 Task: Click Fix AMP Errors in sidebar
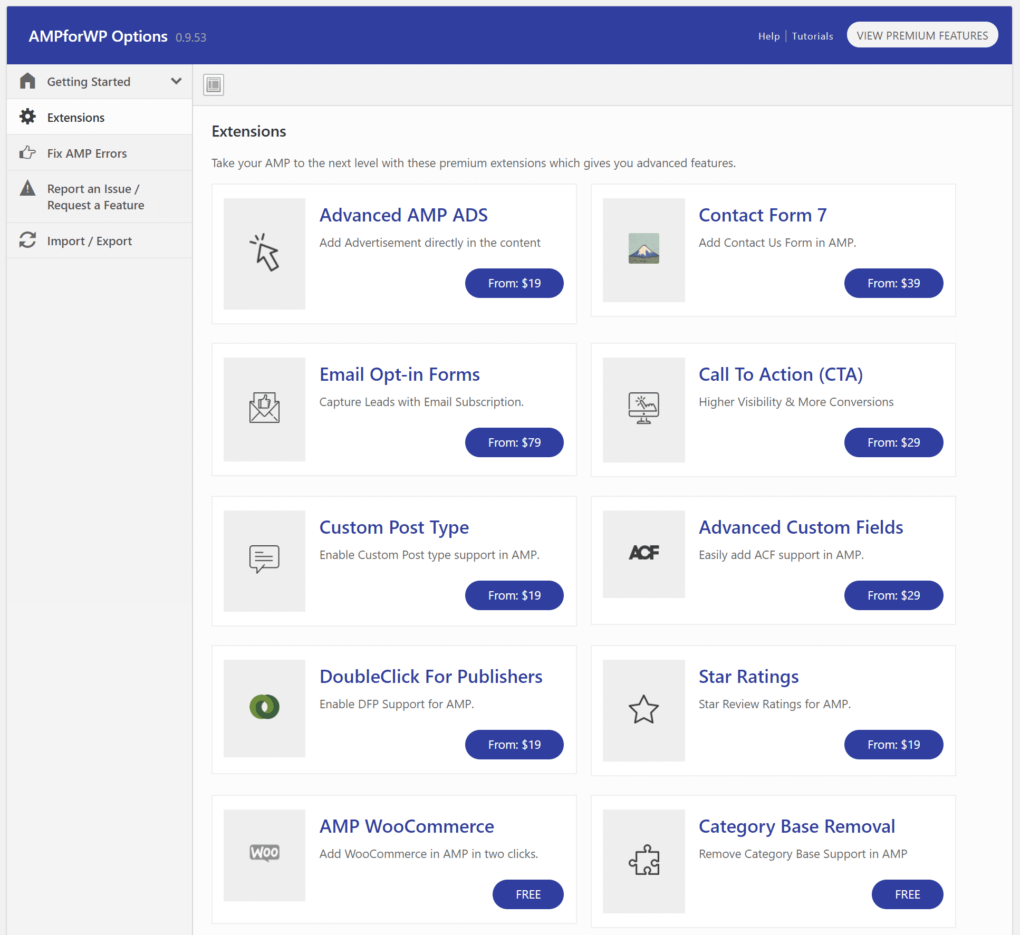tap(86, 151)
